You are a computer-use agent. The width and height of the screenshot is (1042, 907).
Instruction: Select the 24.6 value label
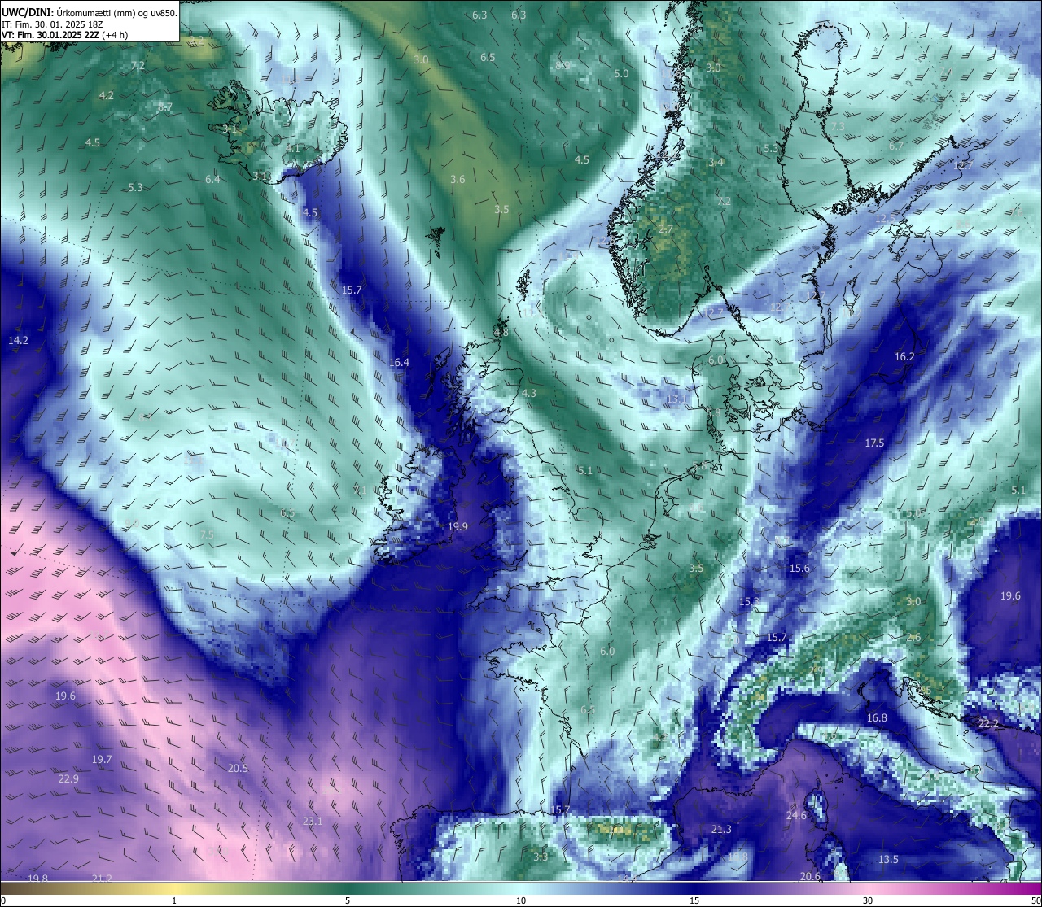pos(796,815)
